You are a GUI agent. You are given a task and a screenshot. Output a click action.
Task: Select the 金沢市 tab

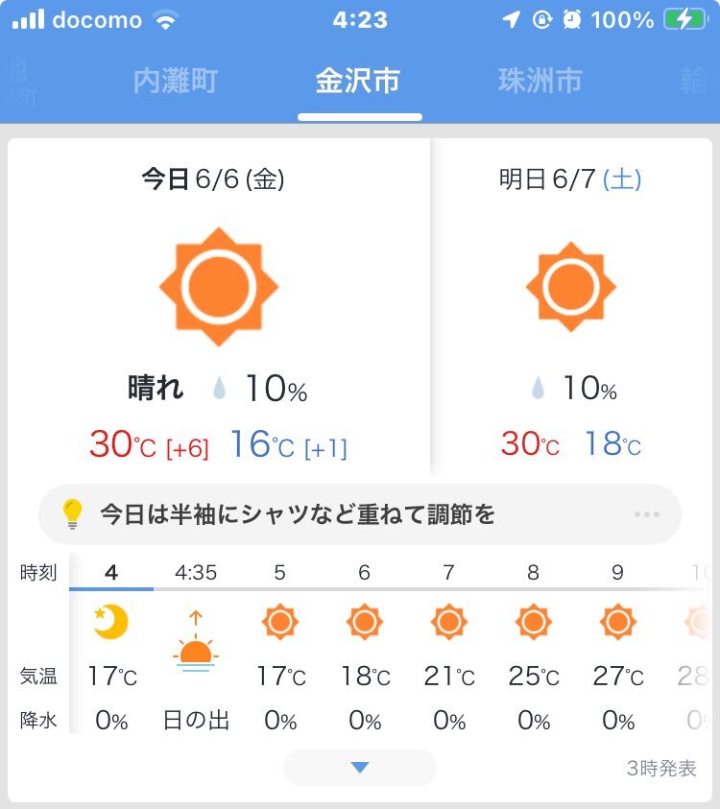point(358,81)
